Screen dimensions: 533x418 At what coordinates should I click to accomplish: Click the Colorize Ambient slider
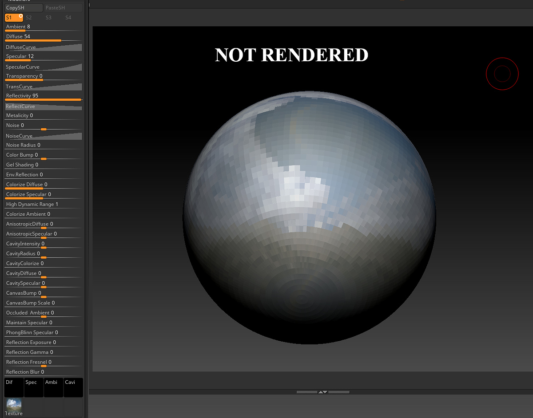[x=44, y=214]
